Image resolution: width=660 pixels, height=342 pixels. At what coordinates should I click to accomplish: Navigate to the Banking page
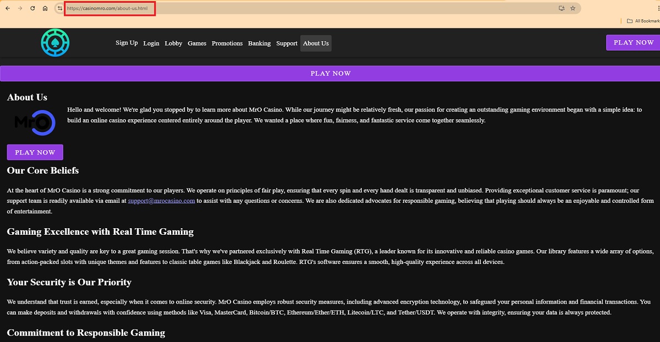(x=259, y=43)
